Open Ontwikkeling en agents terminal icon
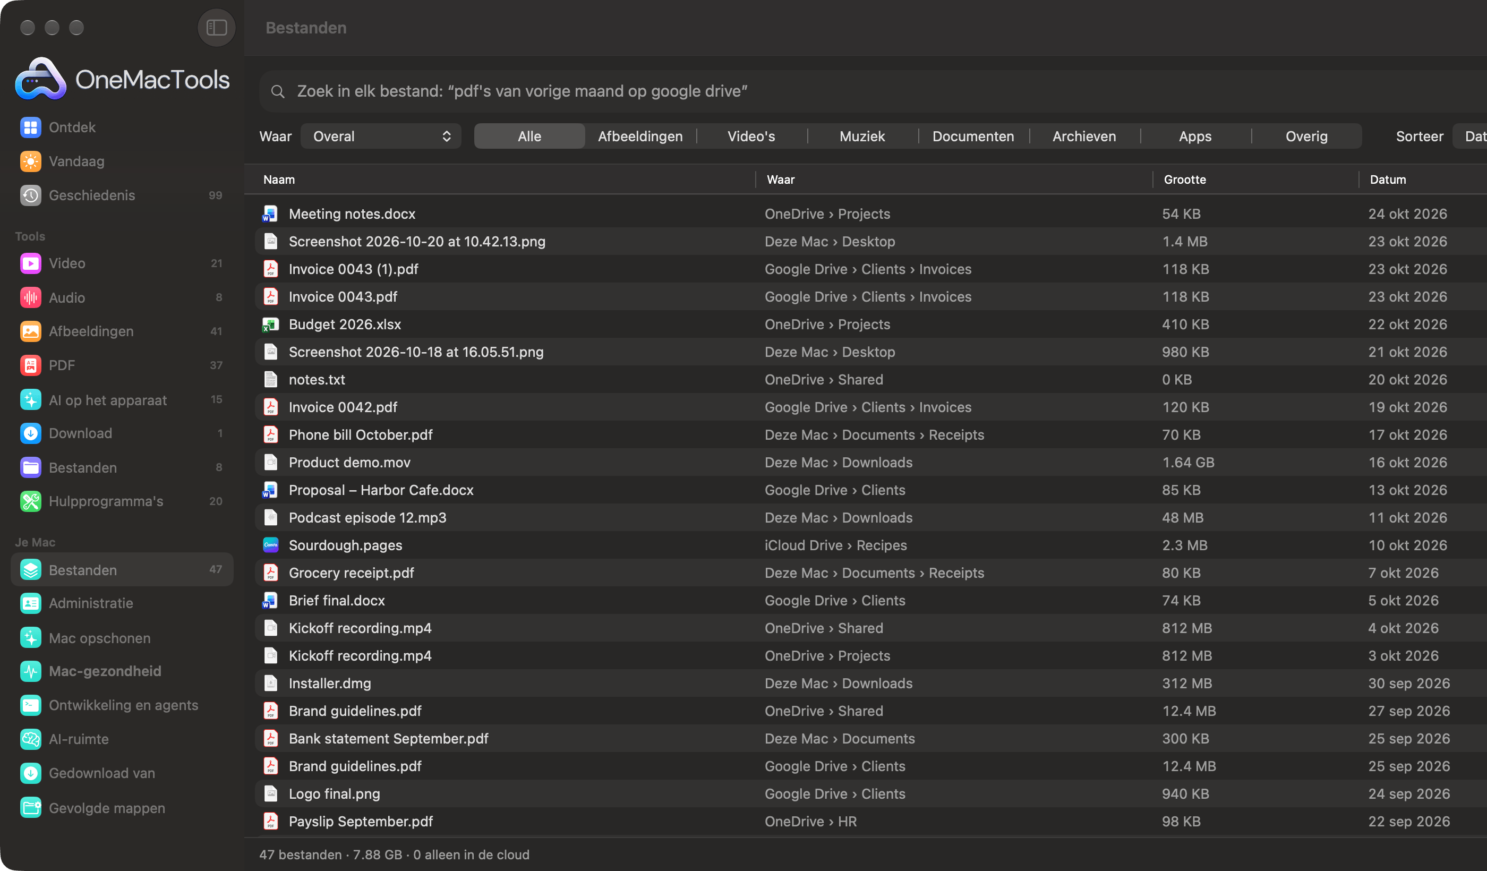 [x=31, y=705]
